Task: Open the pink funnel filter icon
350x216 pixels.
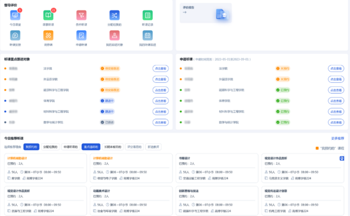Action: [82, 15]
